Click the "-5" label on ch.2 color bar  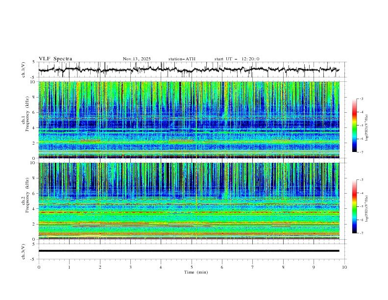[x=362, y=206]
